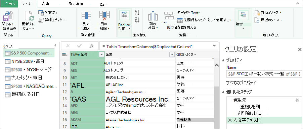
Task: Click the formula bar text field
Action: 156,46
